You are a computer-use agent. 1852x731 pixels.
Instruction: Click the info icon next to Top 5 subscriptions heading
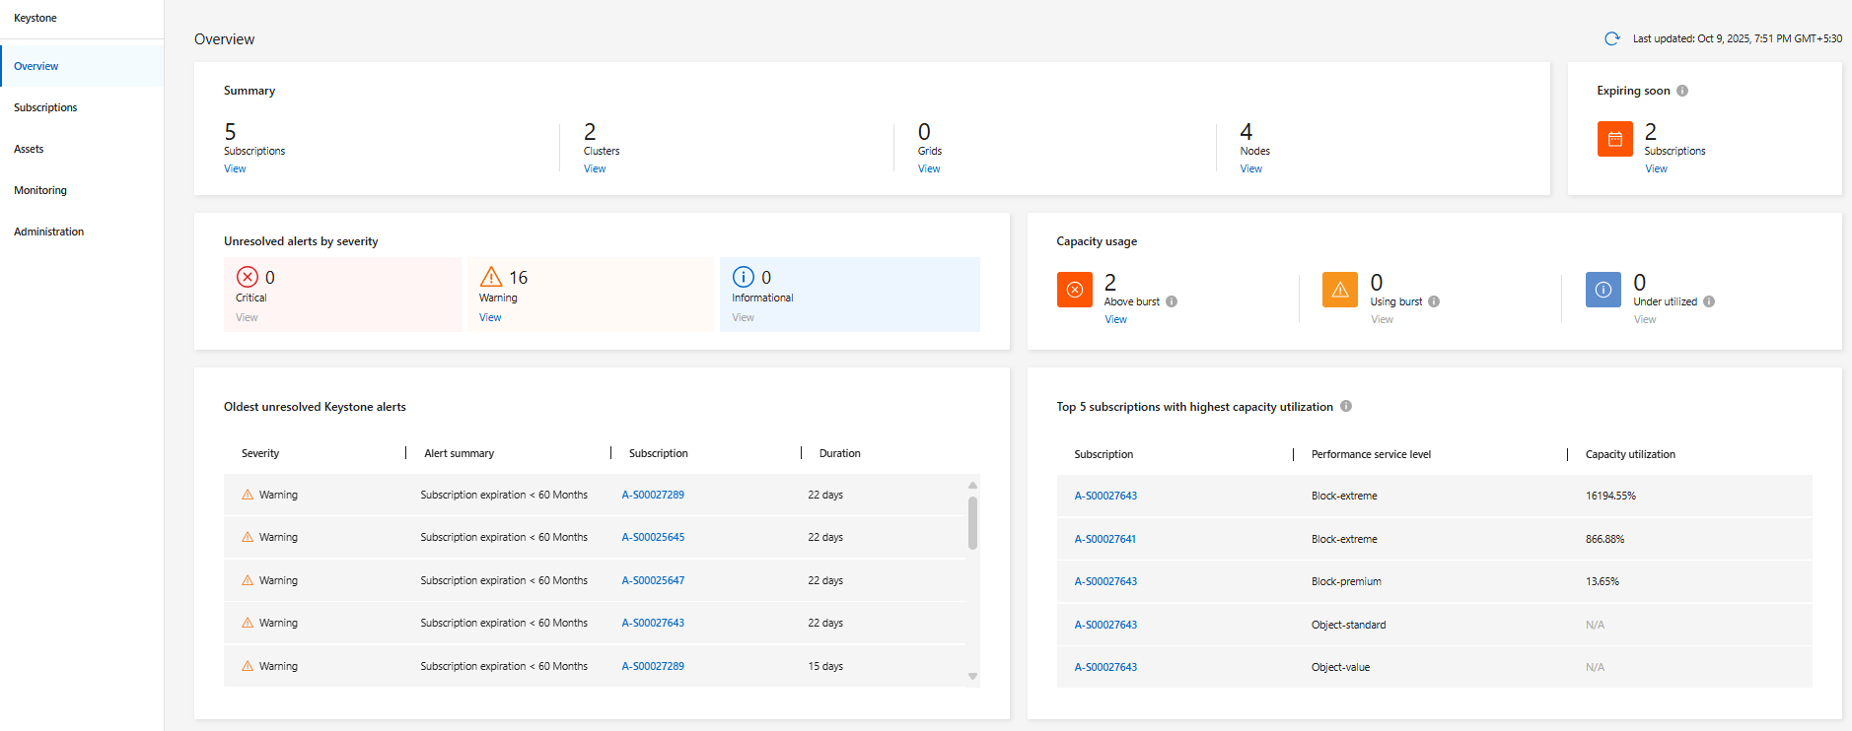pos(1346,406)
